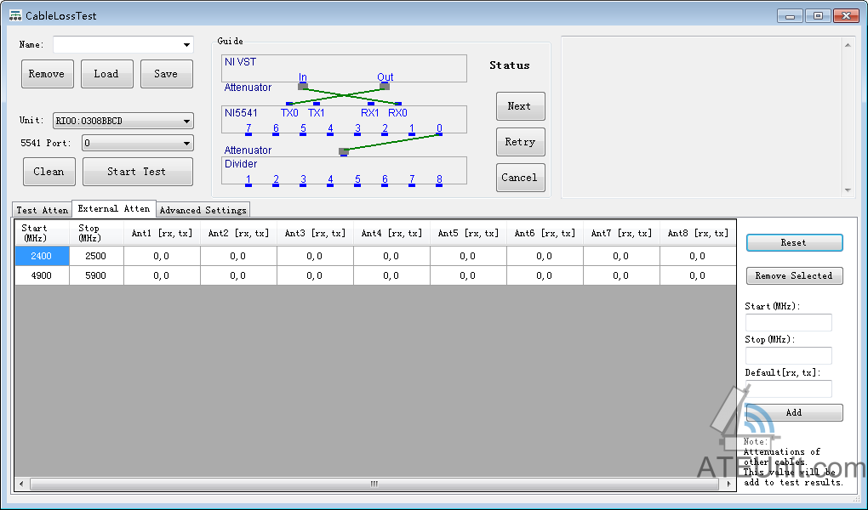This screenshot has height=510, width=868.
Task: Click the Start(MHz) input field
Action: click(x=788, y=323)
